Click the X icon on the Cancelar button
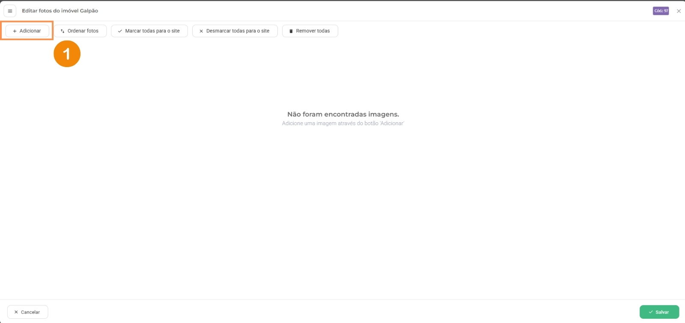 (x=16, y=312)
